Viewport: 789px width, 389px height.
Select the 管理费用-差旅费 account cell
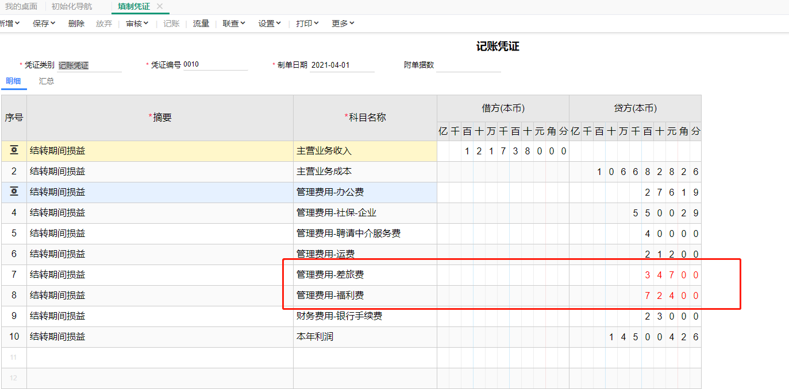[365, 275]
